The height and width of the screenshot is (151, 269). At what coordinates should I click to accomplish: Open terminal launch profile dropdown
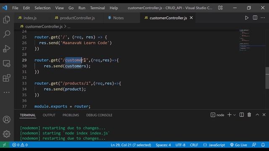tap(235, 115)
